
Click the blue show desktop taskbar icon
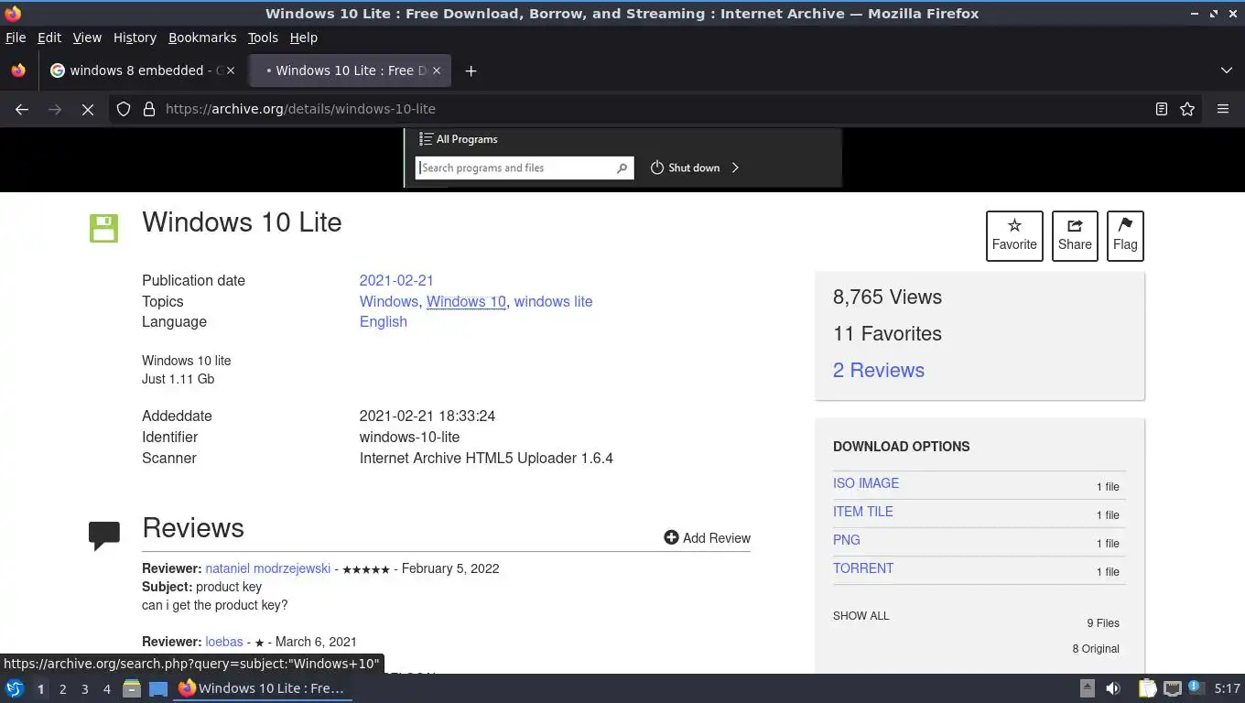point(158,688)
